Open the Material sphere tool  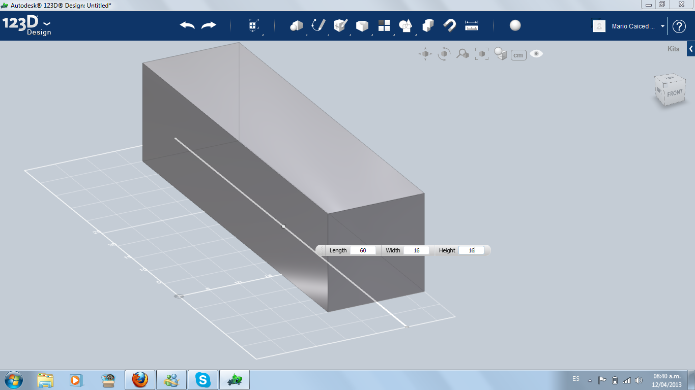515,25
